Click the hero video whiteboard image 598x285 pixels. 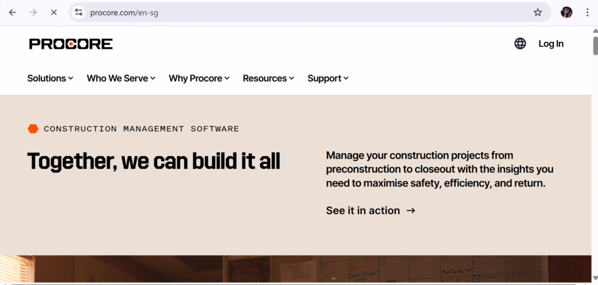tap(295, 269)
